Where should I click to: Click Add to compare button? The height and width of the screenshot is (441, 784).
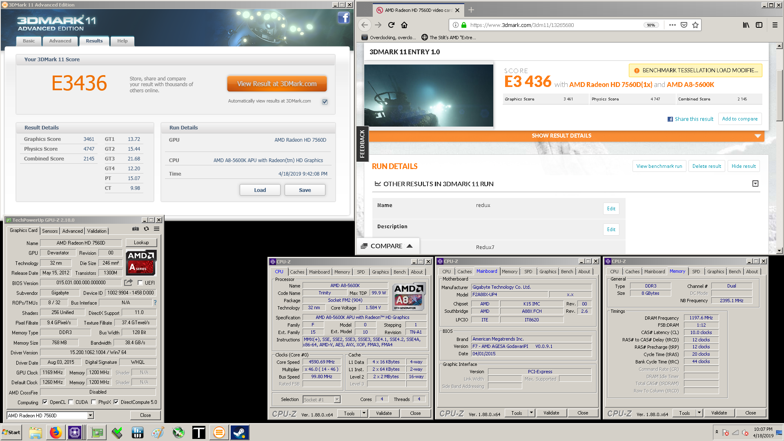(739, 119)
